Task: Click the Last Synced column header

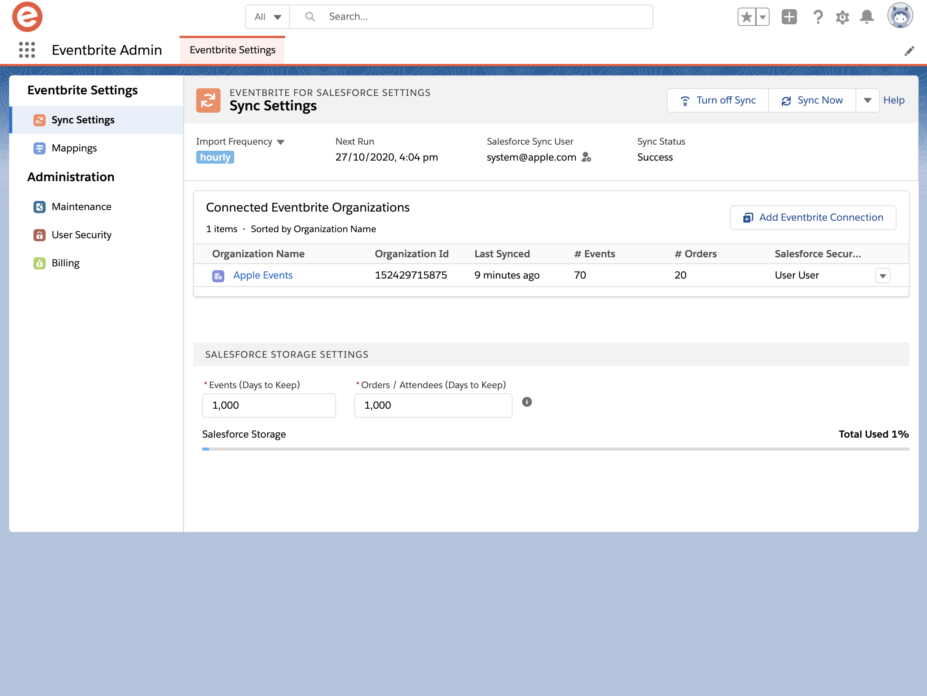Action: point(502,254)
